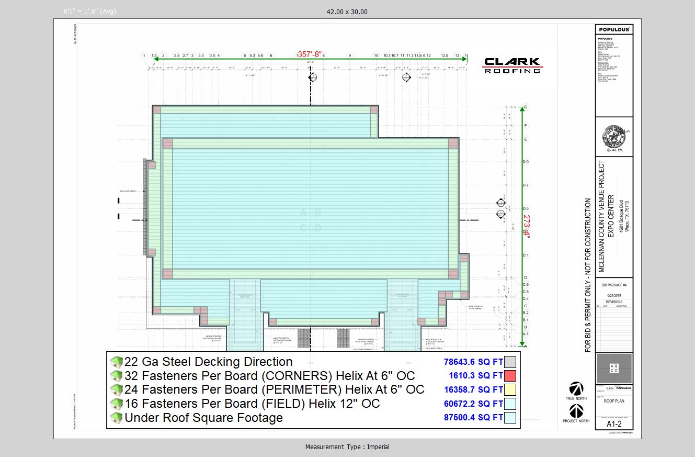Click '22 Ga Steel Decking Direction' label

click(x=209, y=362)
